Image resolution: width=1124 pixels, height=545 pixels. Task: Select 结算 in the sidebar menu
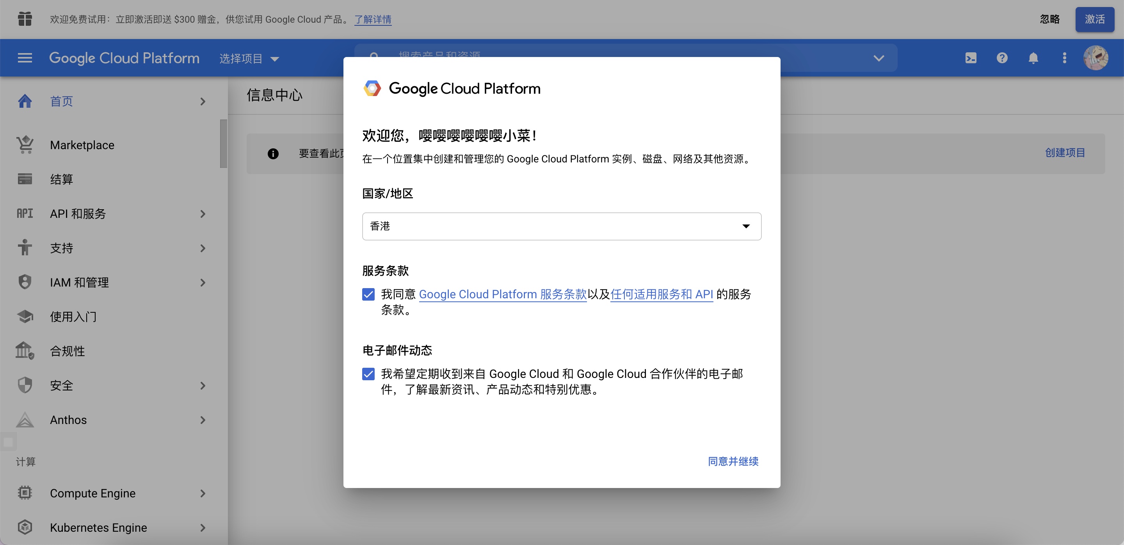tap(62, 179)
